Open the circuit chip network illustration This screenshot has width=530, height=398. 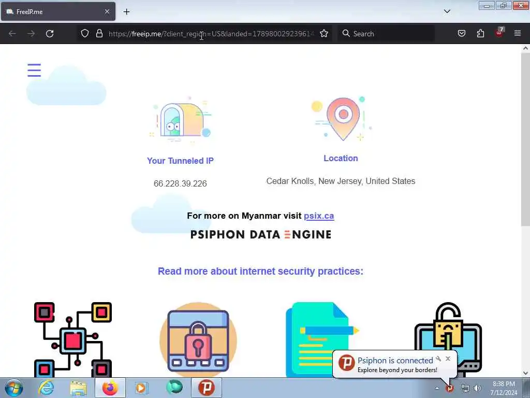73,339
